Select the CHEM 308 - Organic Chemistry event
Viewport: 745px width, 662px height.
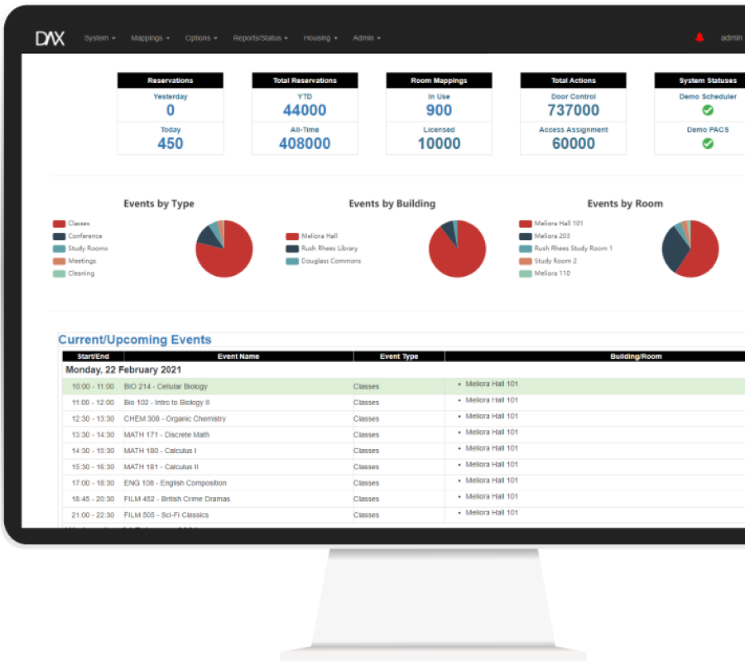click(x=175, y=419)
